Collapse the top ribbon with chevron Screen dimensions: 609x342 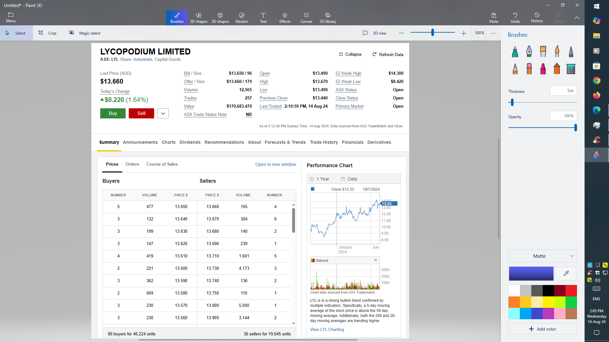coord(577,18)
